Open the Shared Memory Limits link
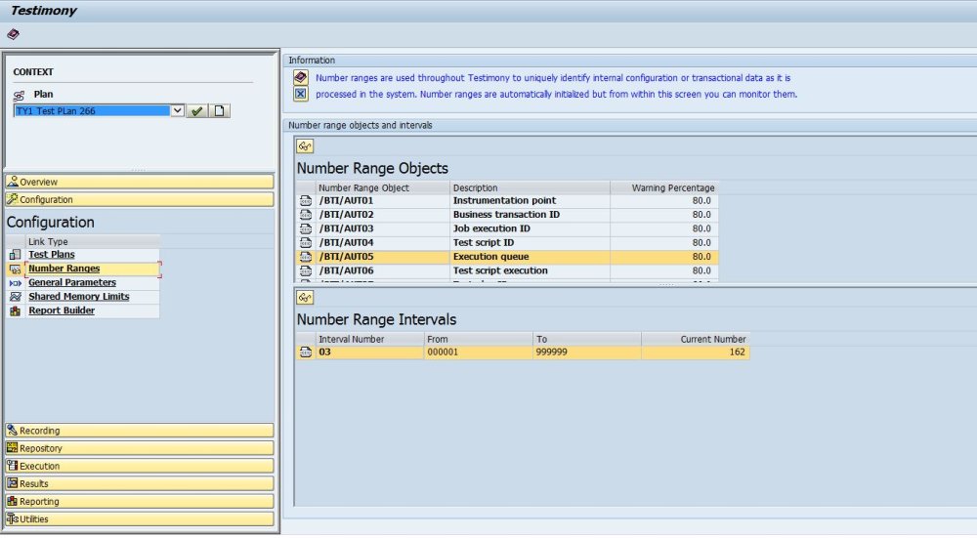This screenshot has height=538, width=977. click(79, 297)
